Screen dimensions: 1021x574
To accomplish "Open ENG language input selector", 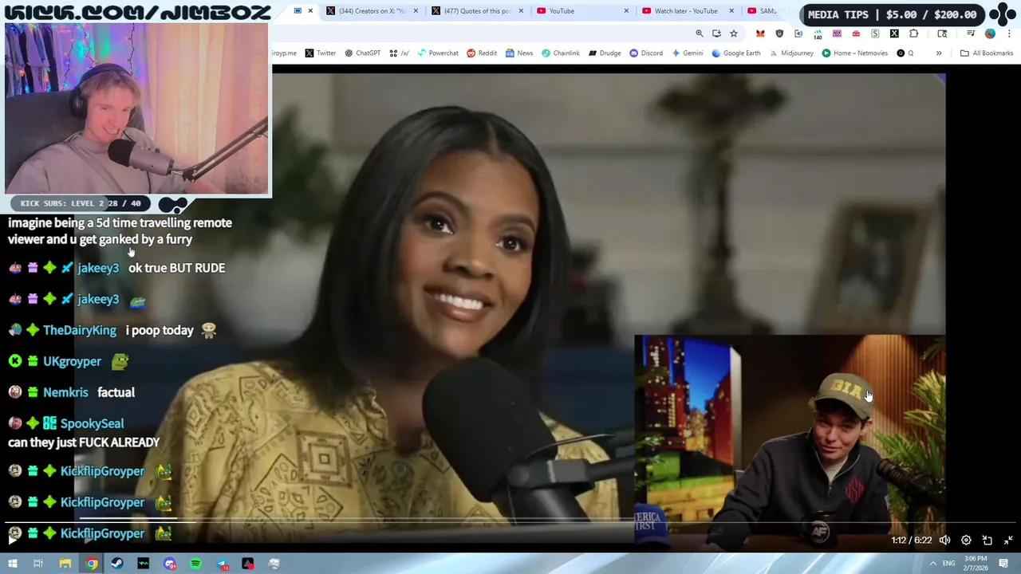I will (x=948, y=564).
